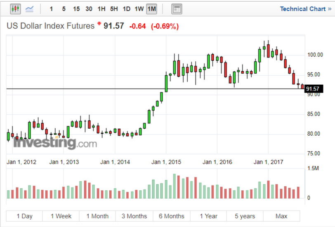Click the Investing.com watermark logo
This screenshot has height=227, width=335.
click(55, 143)
